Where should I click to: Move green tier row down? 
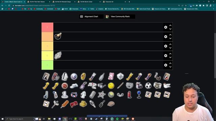tap(170, 67)
